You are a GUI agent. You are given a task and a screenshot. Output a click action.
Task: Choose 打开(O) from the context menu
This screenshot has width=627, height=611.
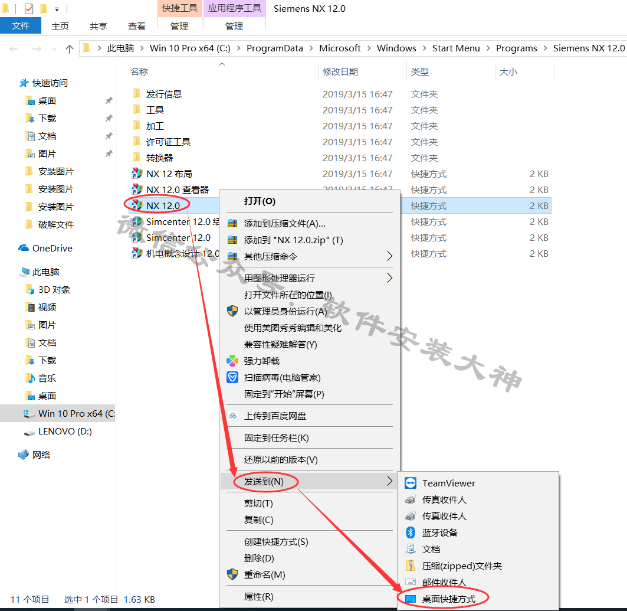(310, 201)
